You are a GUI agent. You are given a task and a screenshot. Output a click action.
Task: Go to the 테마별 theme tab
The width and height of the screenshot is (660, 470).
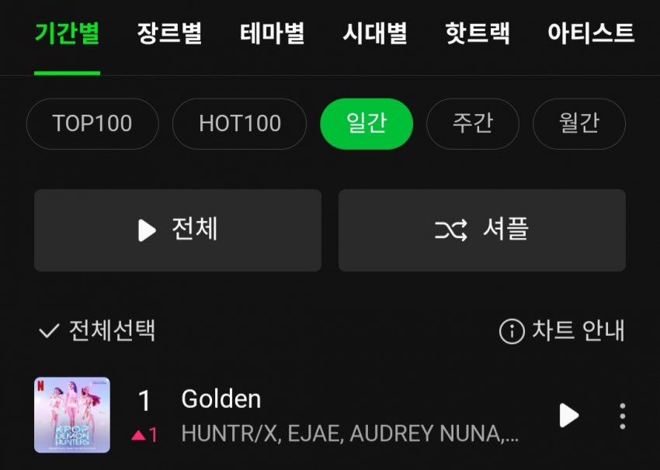[x=273, y=33]
